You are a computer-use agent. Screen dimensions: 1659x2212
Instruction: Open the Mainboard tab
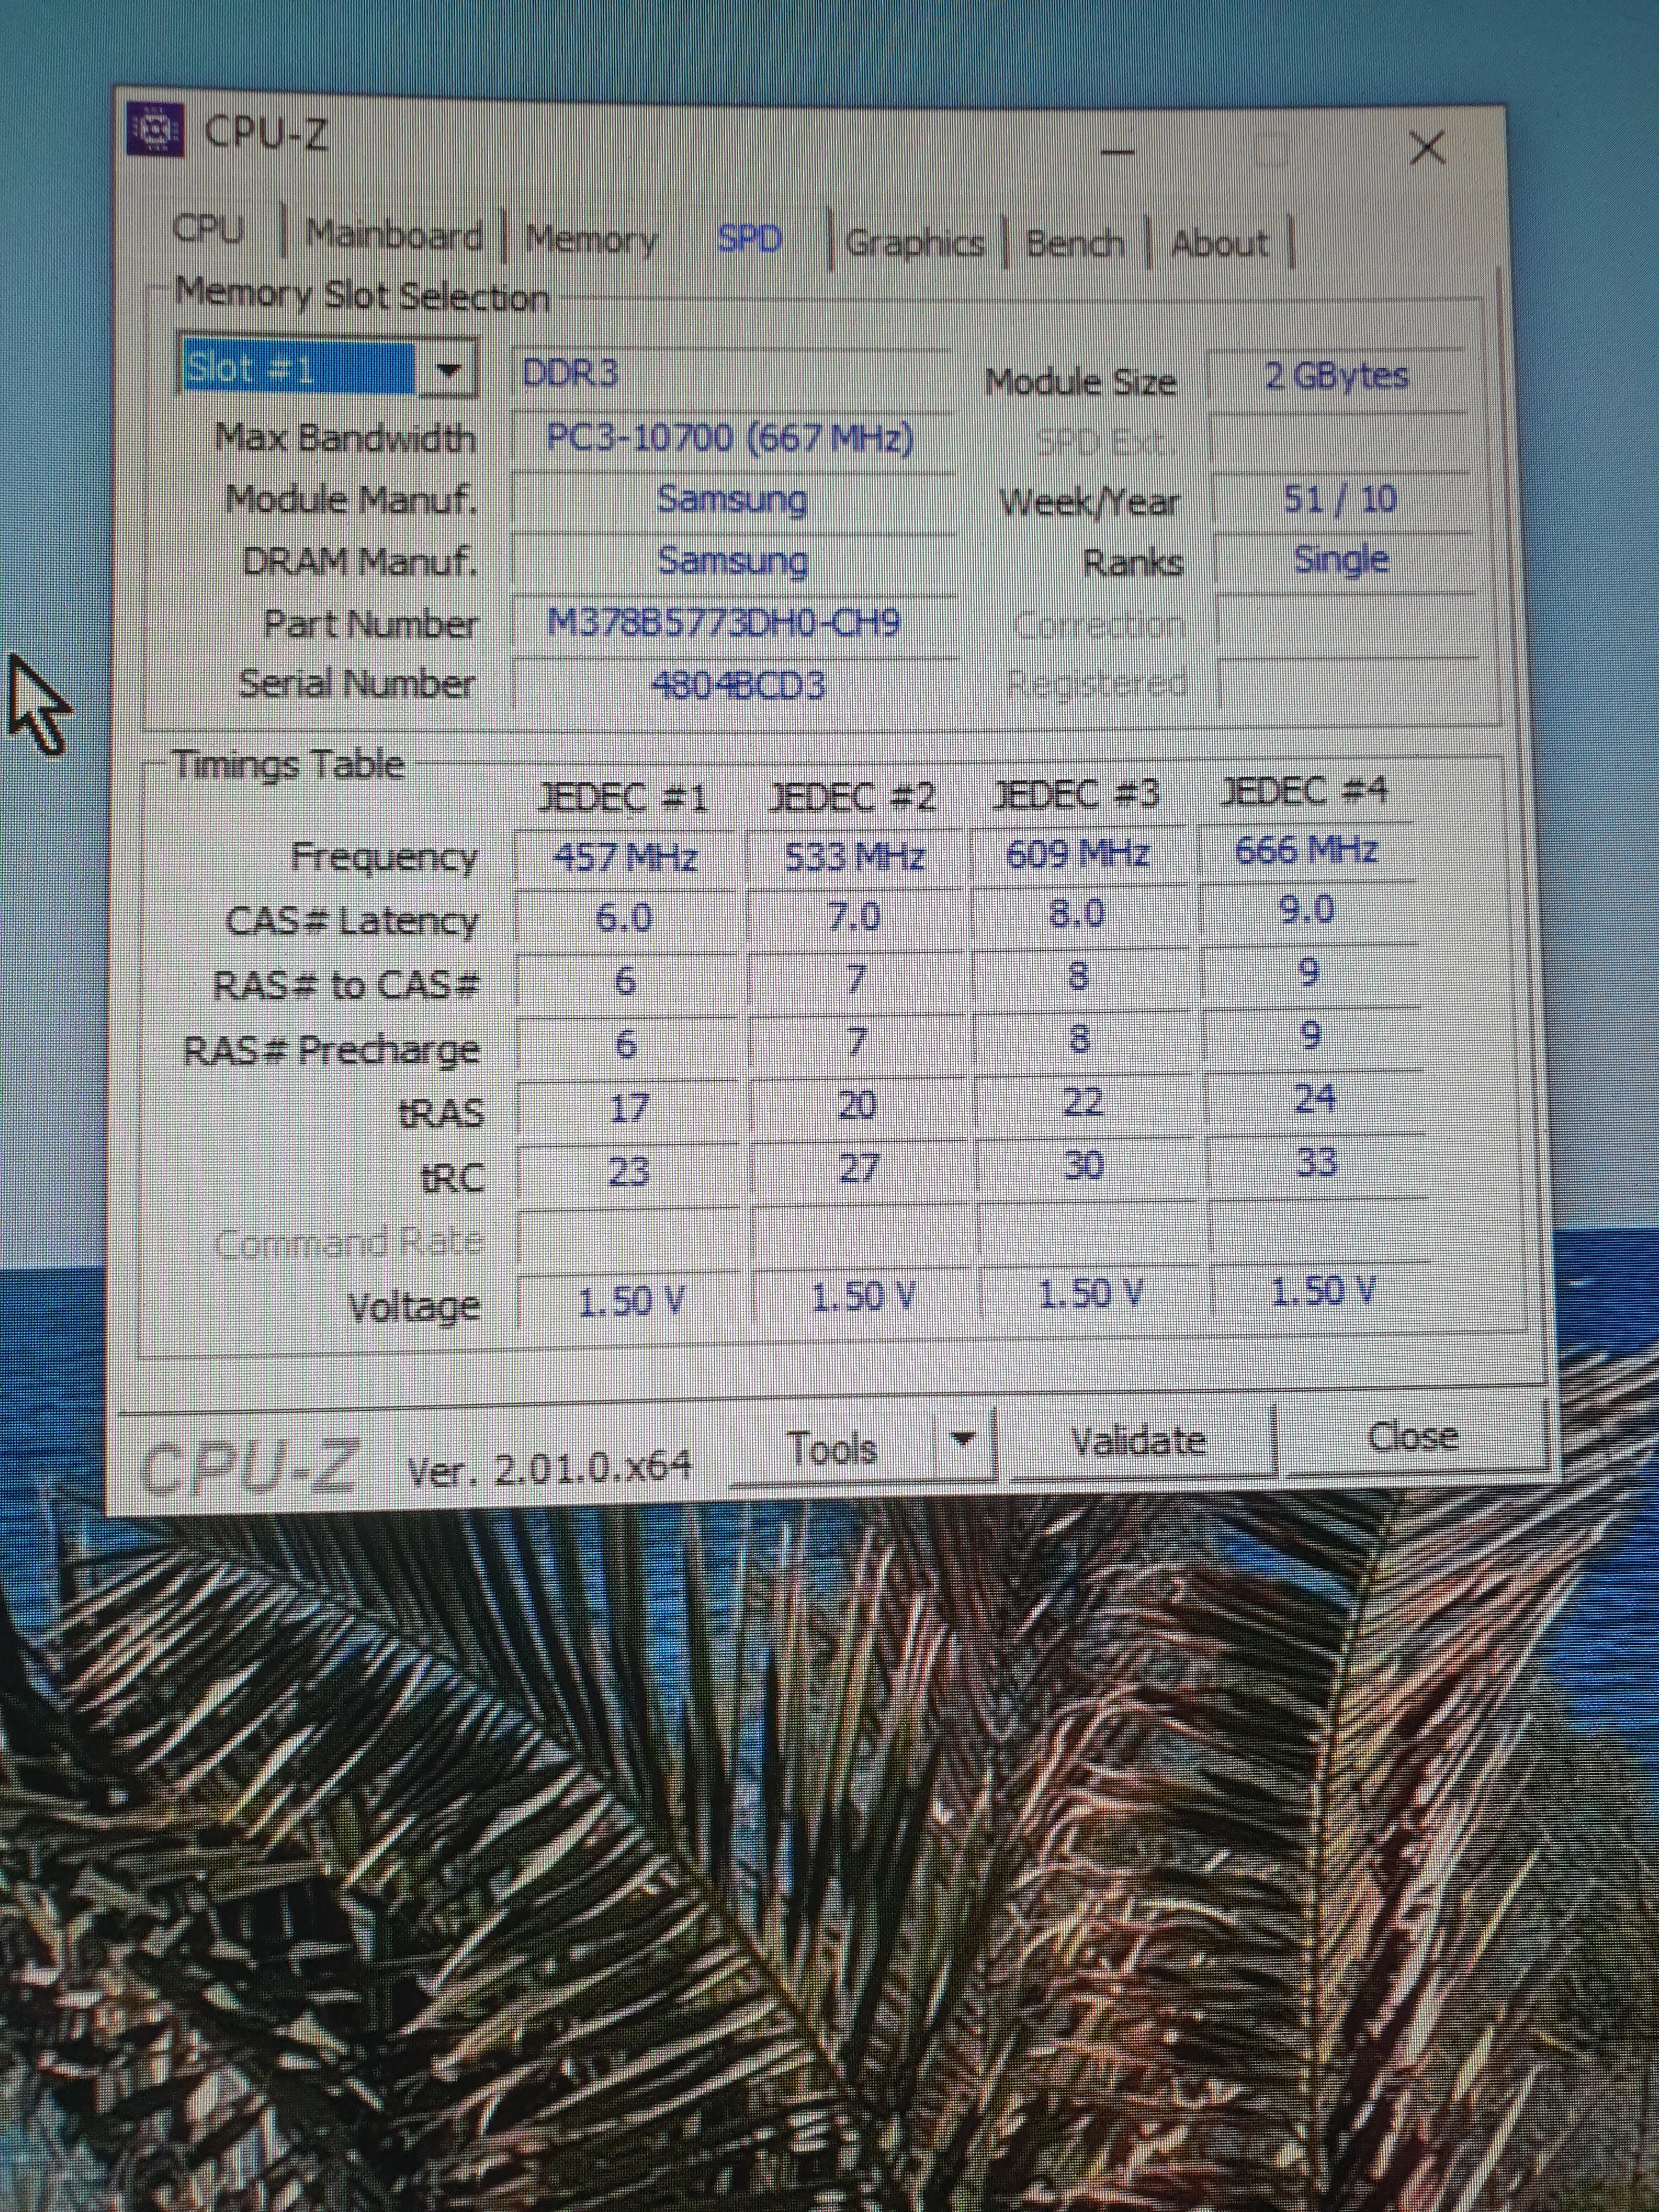point(393,236)
